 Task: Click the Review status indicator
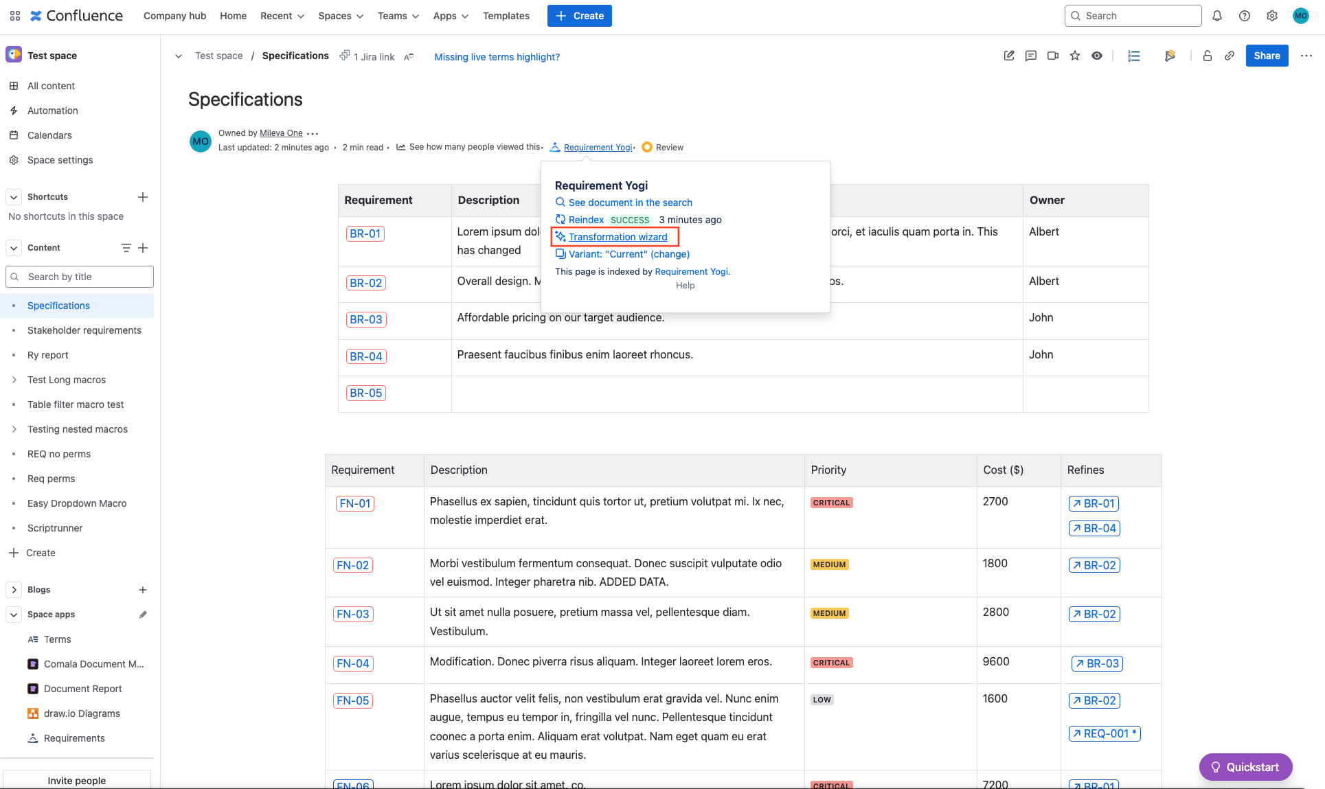[663, 148]
